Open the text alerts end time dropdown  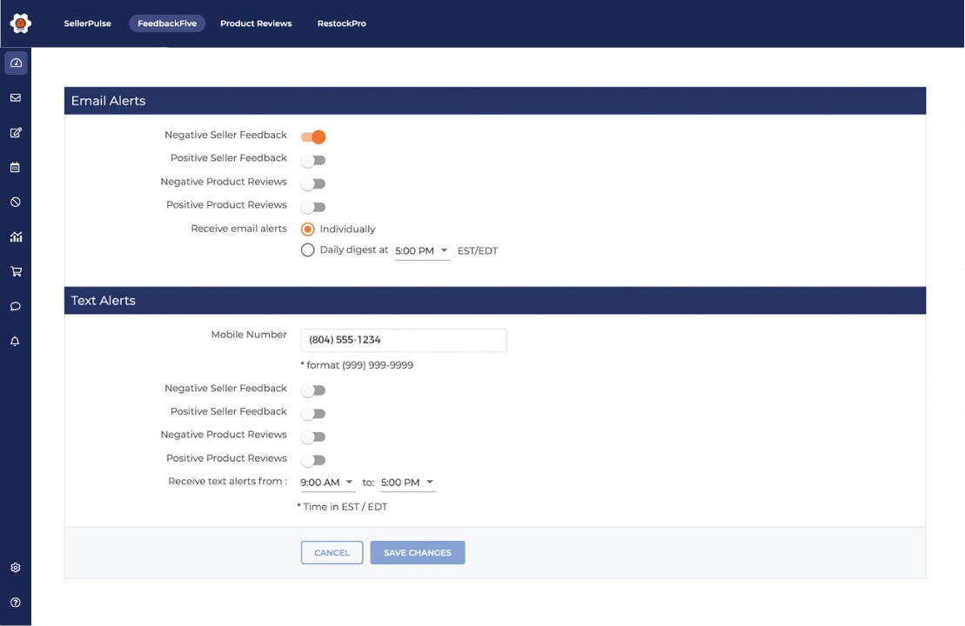(x=408, y=483)
